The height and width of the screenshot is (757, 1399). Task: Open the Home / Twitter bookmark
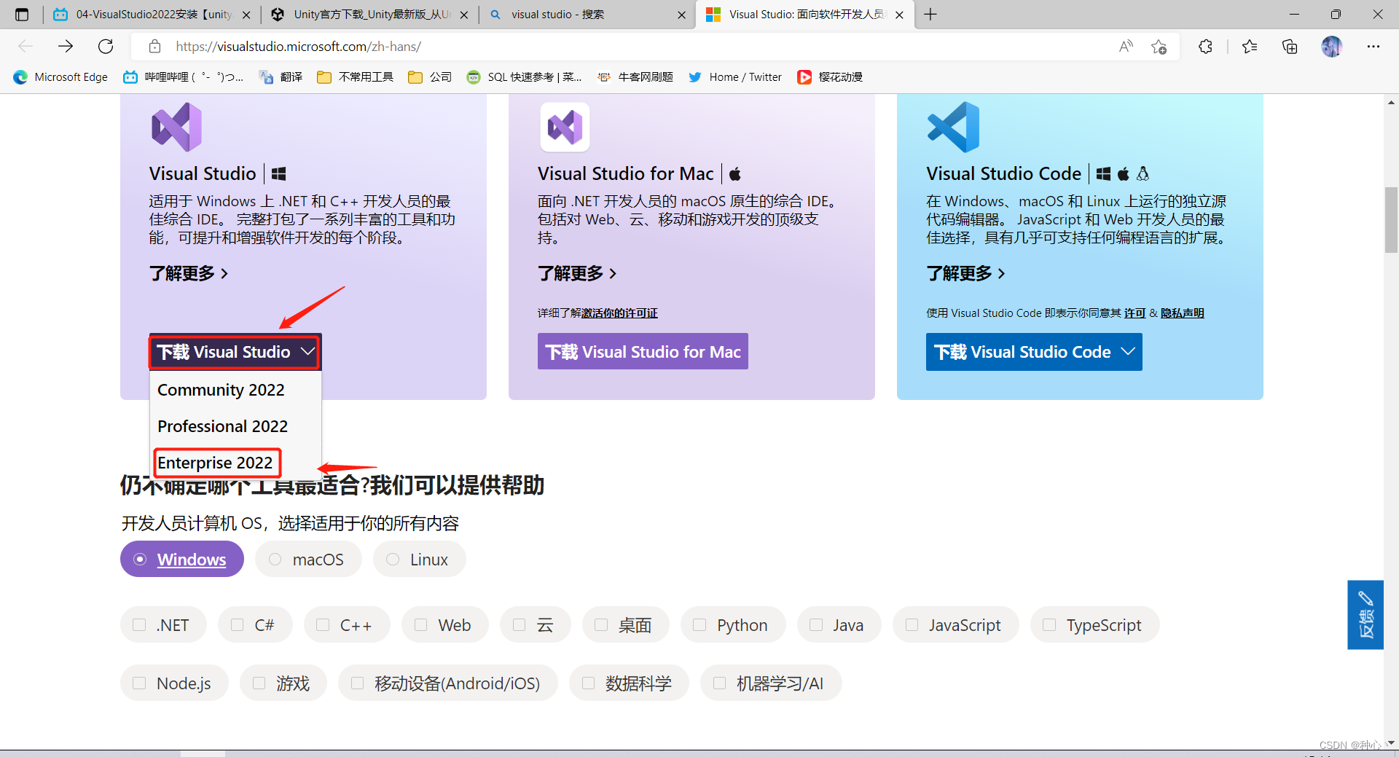tap(734, 77)
